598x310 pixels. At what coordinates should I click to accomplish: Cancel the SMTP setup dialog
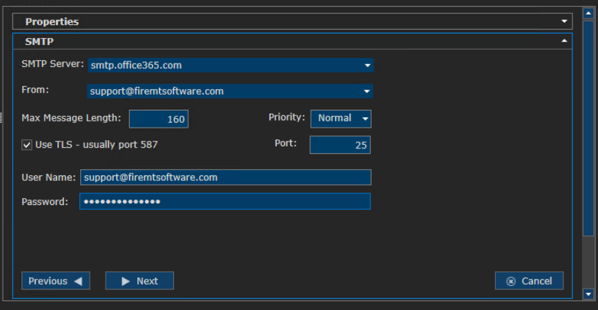coord(529,280)
